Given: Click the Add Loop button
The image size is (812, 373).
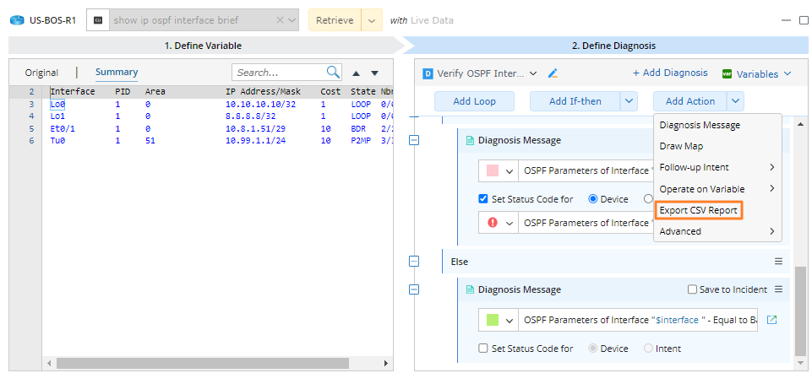Looking at the screenshot, I should point(474,101).
